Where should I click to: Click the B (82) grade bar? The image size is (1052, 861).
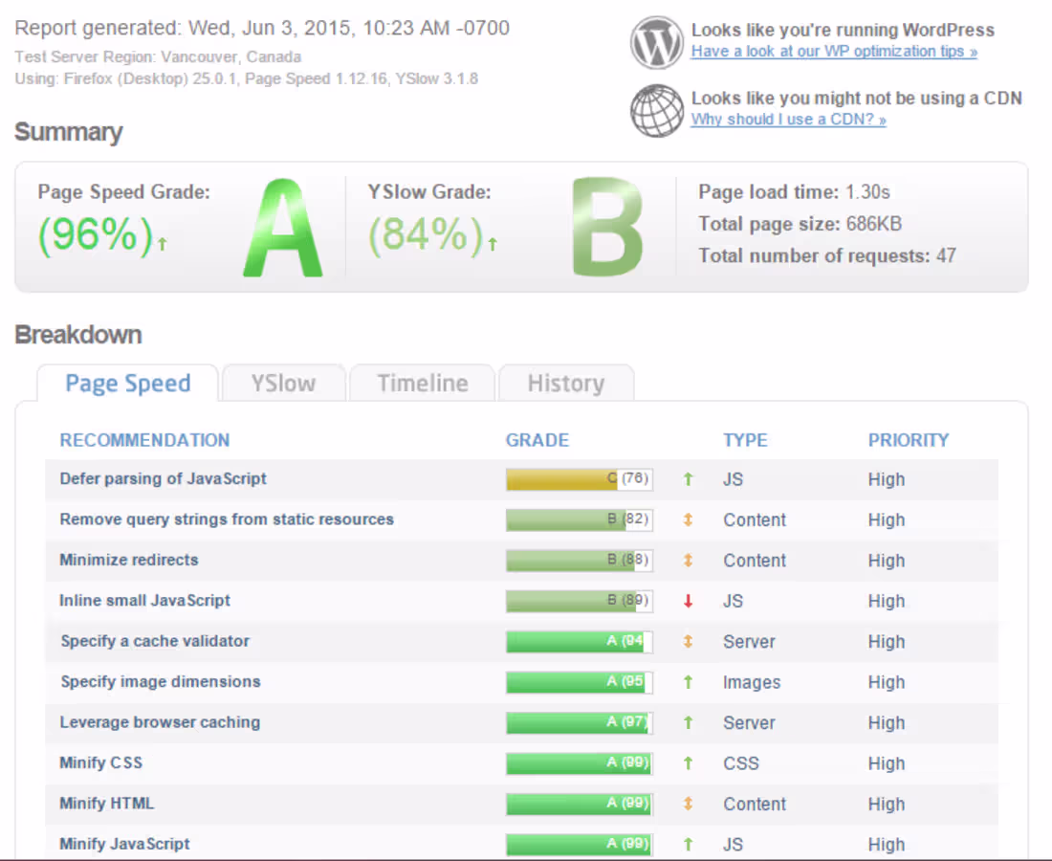(580, 519)
